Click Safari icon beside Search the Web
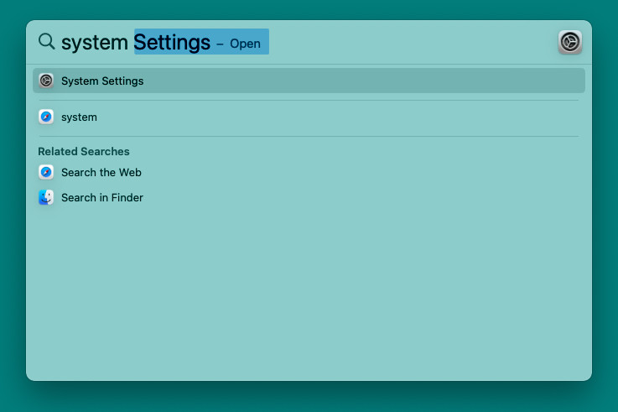The width and height of the screenshot is (618, 412). click(x=46, y=172)
